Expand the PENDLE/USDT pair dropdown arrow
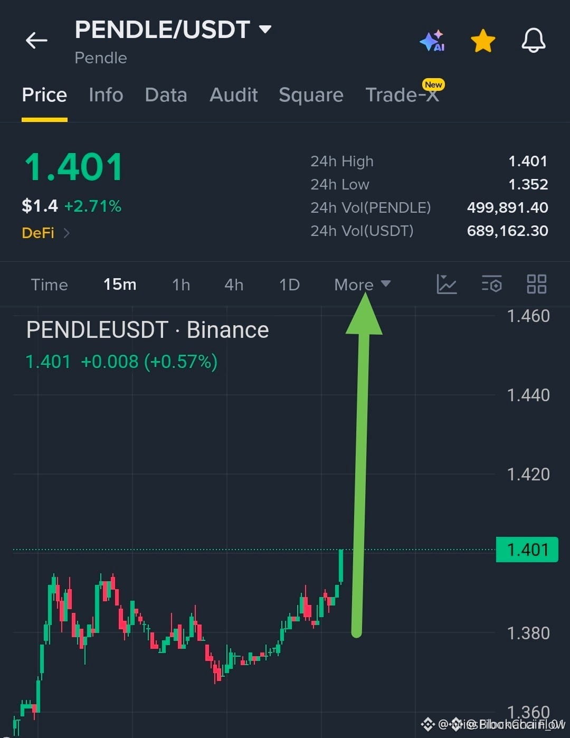This screenshot has width=570, height=738. click(x=265, y=29)
